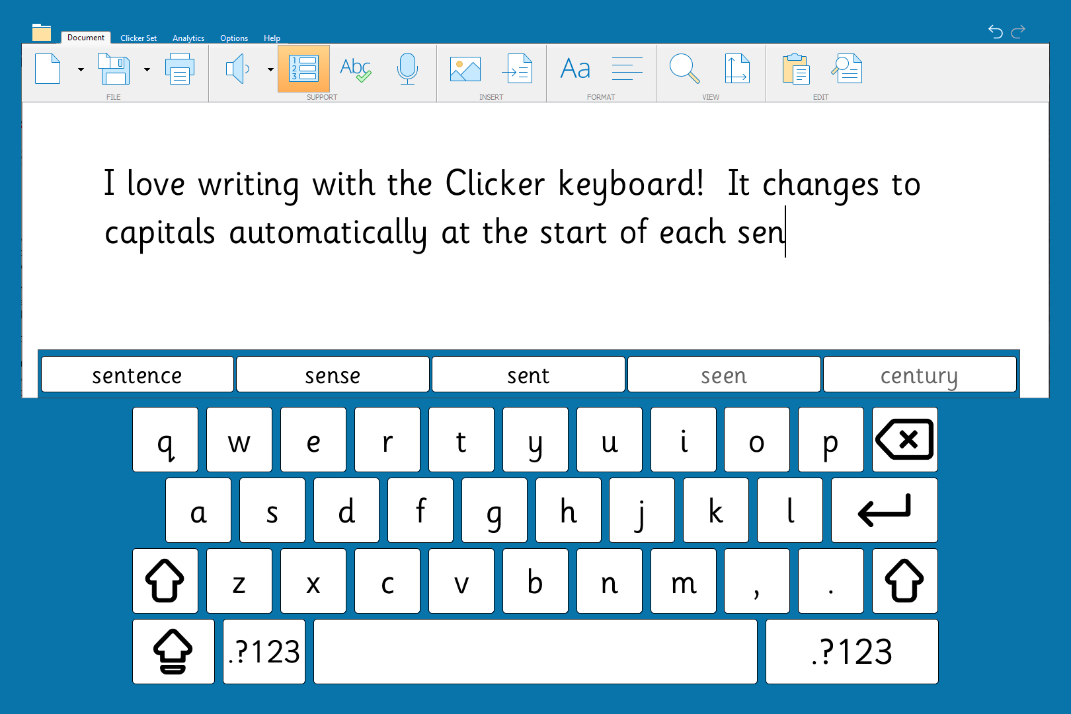Click the Speak speaker icon
Screen dimensions: 1071x714
click(237, 69)
